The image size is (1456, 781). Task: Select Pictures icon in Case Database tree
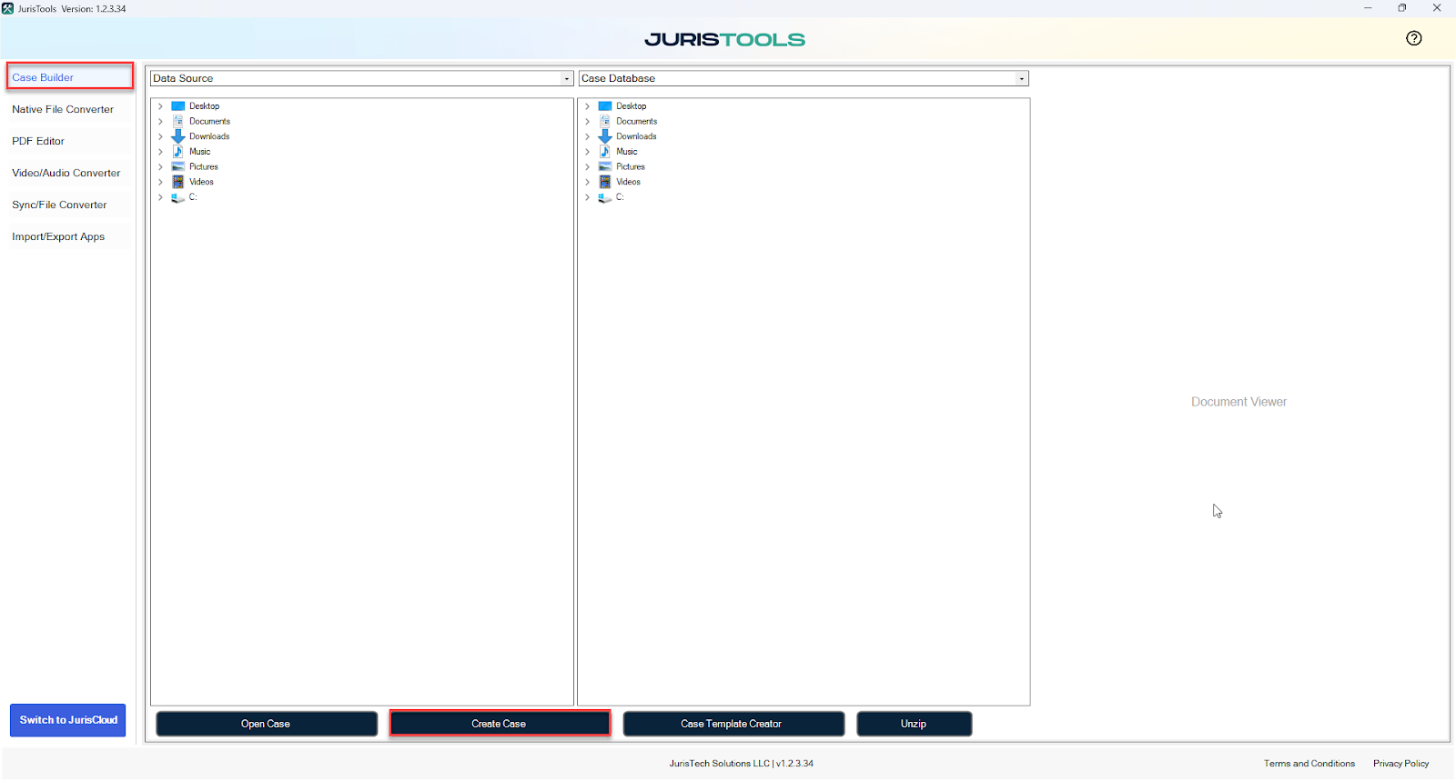point(605,166)
